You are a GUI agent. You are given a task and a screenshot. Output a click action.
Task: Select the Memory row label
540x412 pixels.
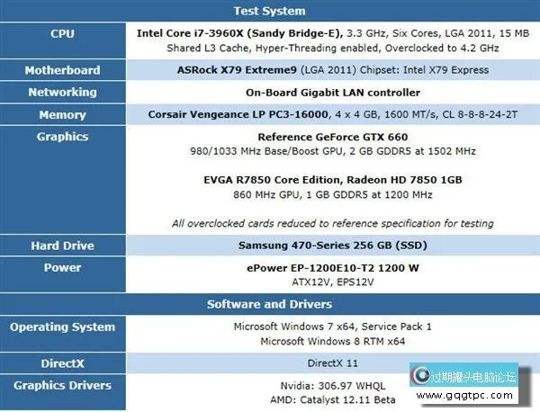(x=61, y=115)
